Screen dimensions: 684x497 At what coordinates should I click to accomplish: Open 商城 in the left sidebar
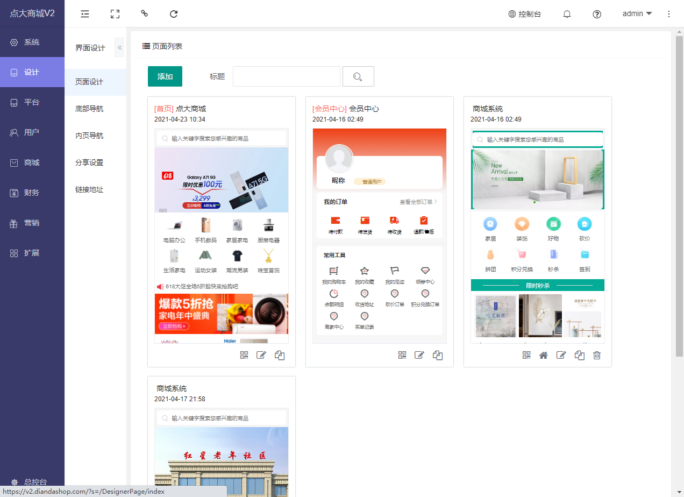[x=32, y=162]
